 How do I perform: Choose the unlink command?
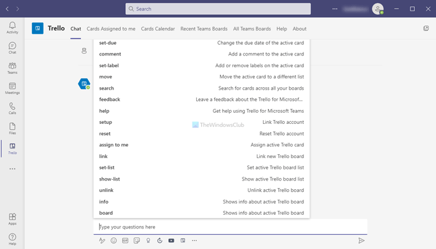click(202, 190)
